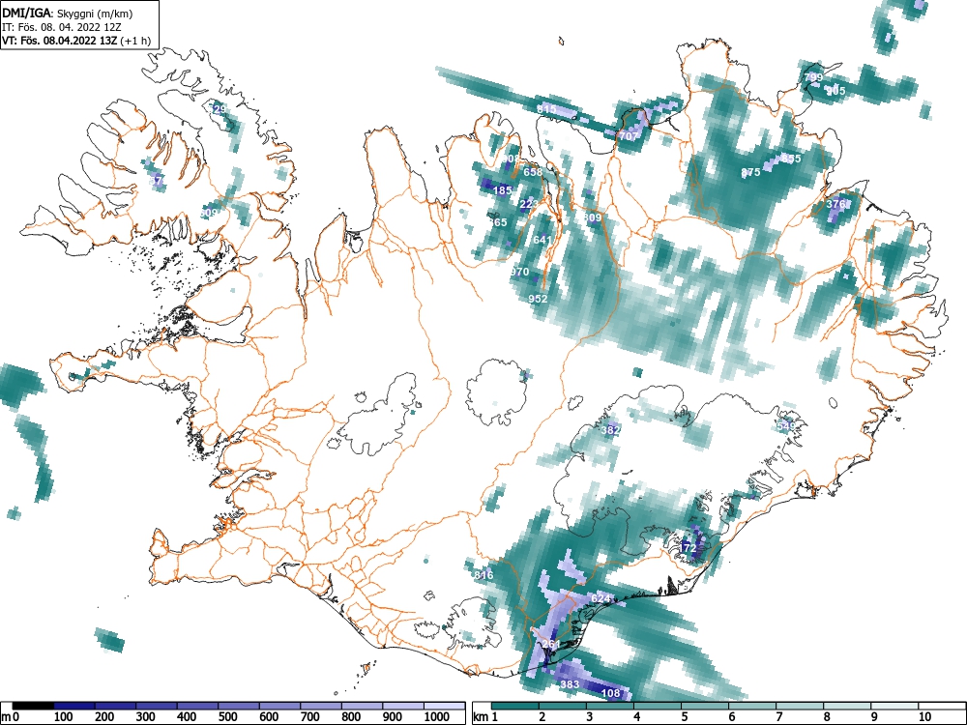Click the '382' visibility value on the map
The height and width of the screenshot is (725, 967).
coord(610,430)
